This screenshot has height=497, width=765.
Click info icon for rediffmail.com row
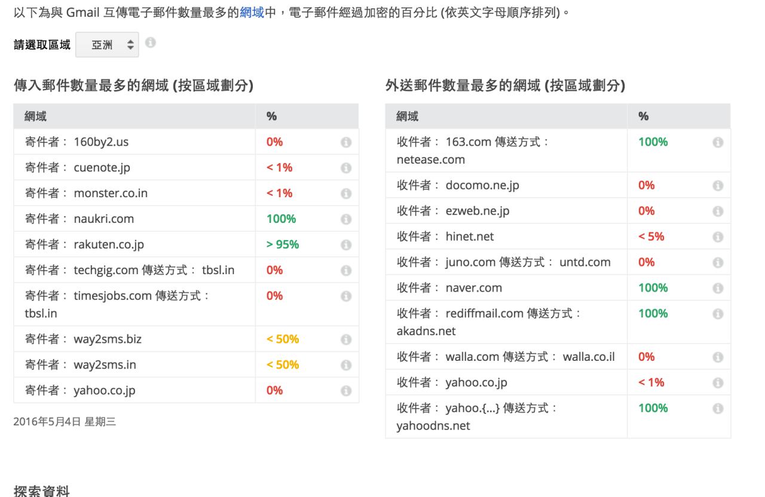point(717,314)
